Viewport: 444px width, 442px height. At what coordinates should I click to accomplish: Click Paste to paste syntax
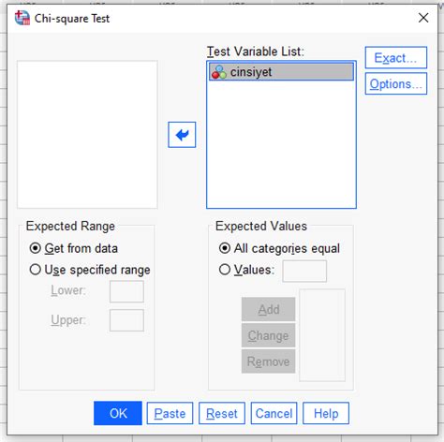pyautogui.click(x=170, y=413)
